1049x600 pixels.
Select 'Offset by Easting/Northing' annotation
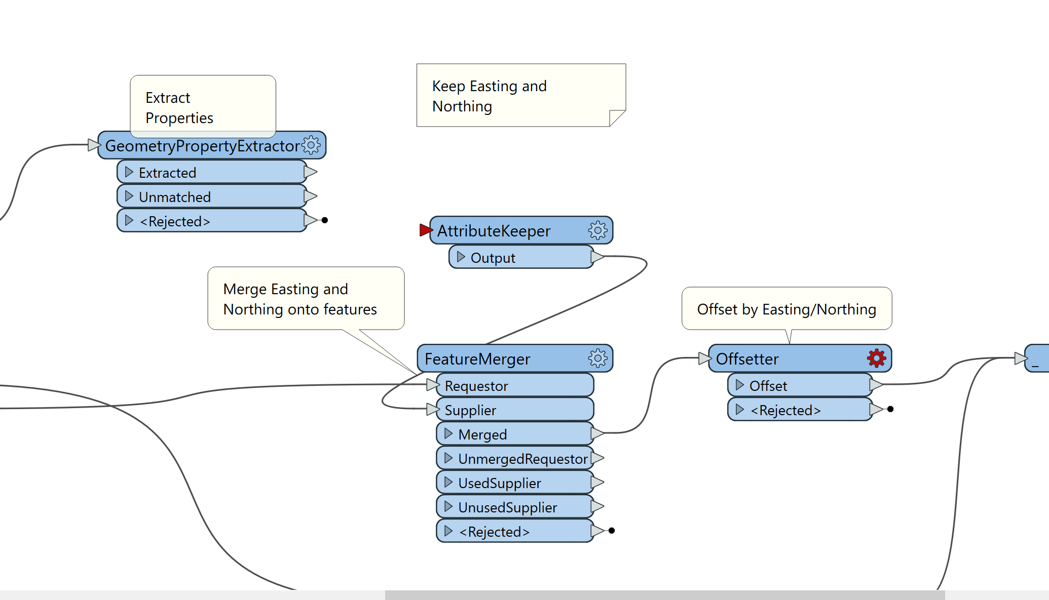point(787,309)
